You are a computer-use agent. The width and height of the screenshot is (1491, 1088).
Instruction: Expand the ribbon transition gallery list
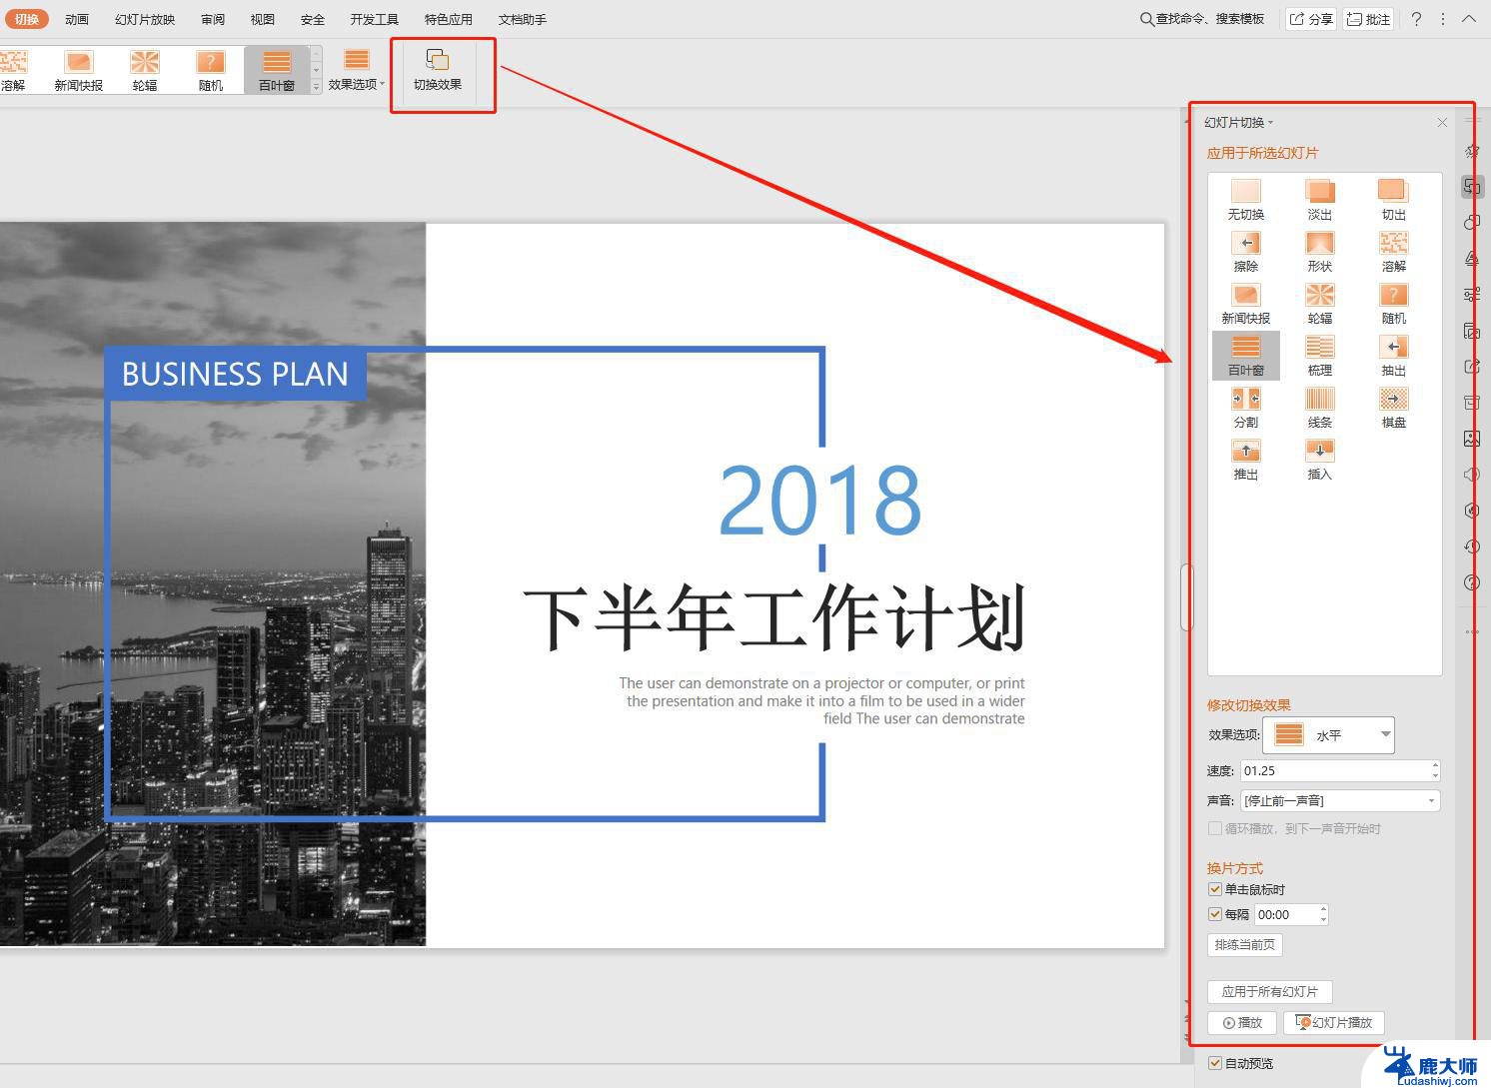click(316, 87)
